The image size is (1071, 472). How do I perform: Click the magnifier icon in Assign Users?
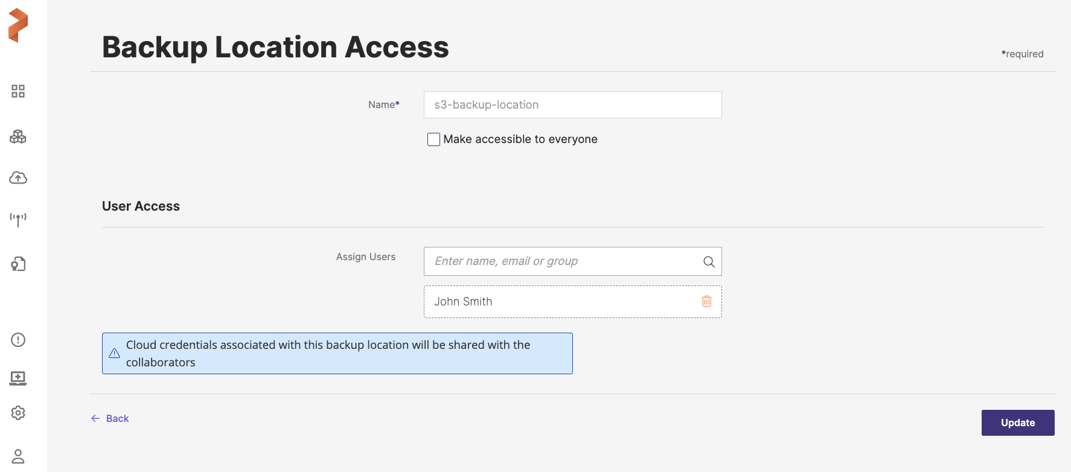[709, 261]
